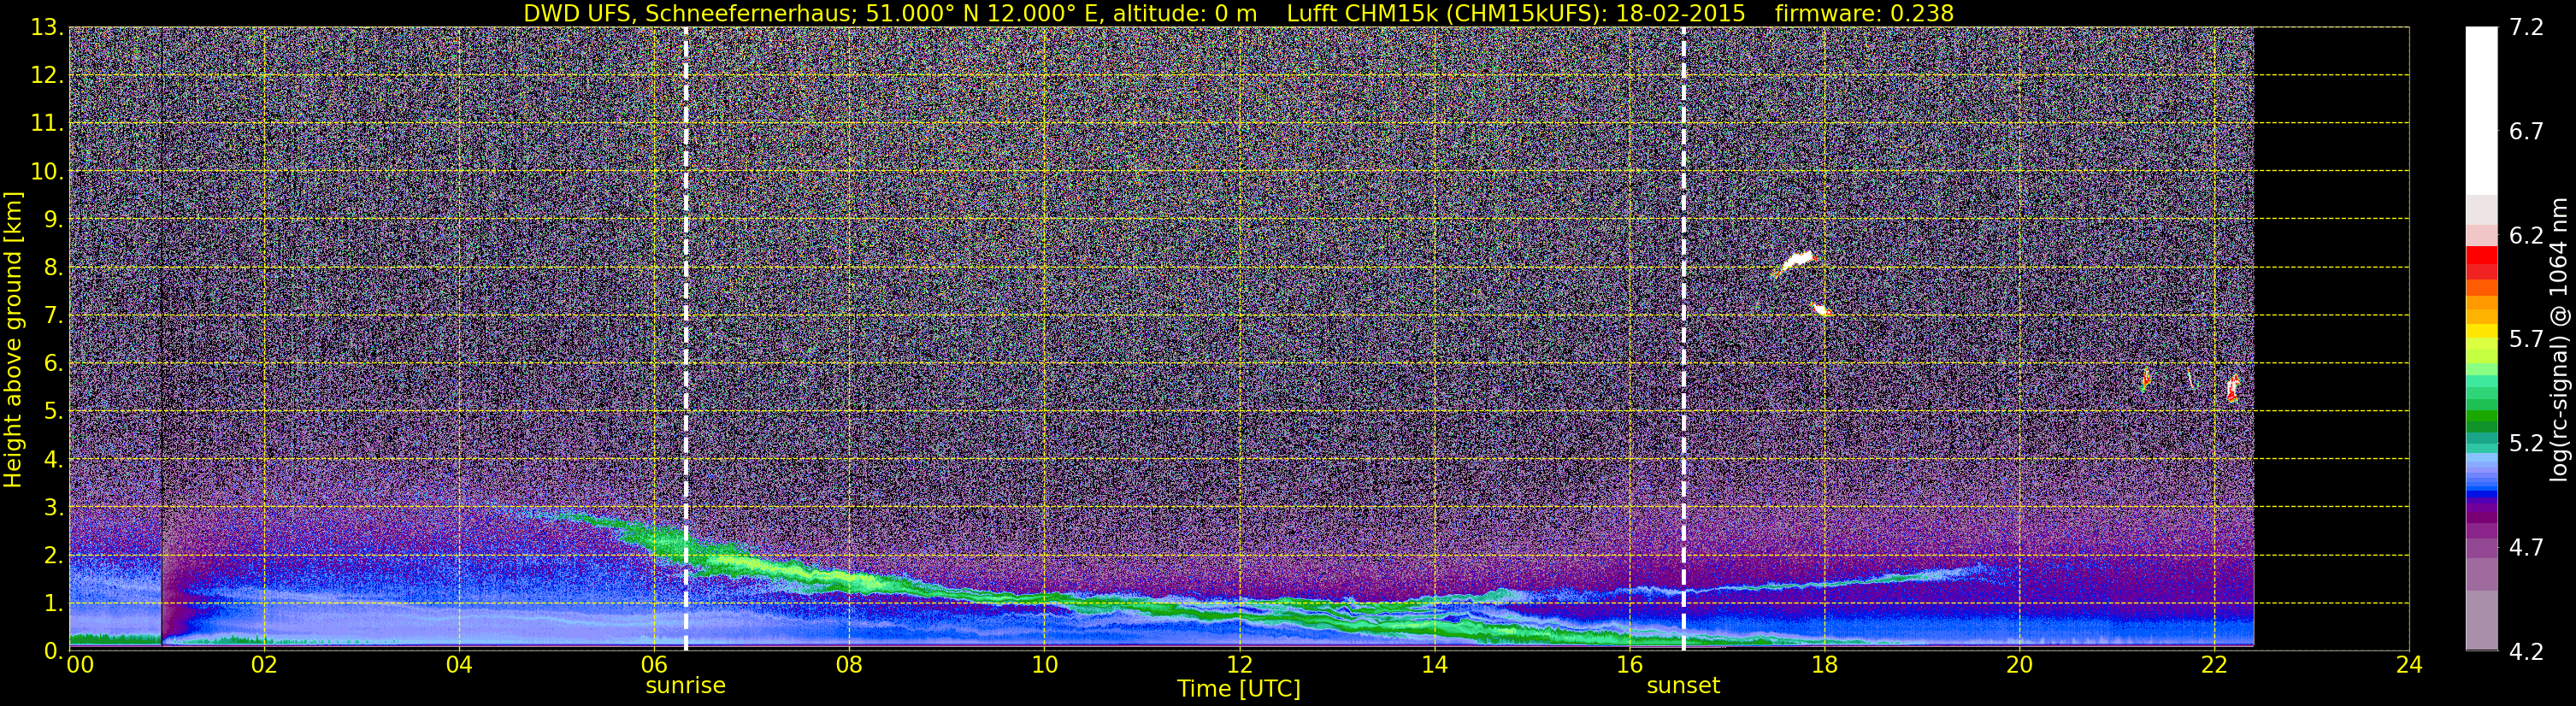Click the '11.' height axis tick

pos(46,124)
